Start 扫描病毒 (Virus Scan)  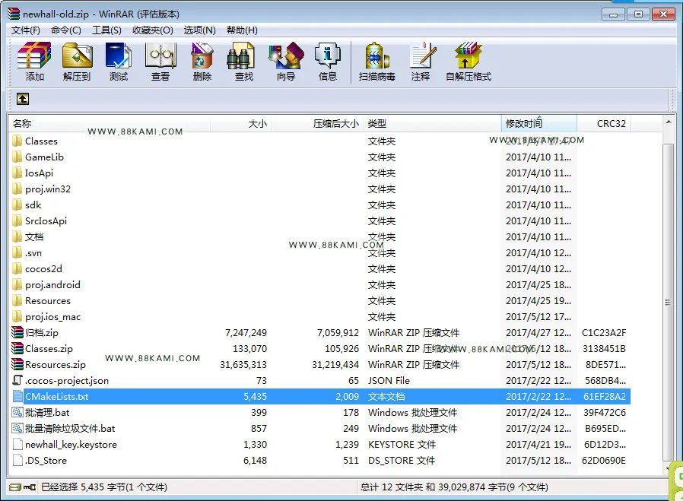pyautogui.click(x=377, y=62)
